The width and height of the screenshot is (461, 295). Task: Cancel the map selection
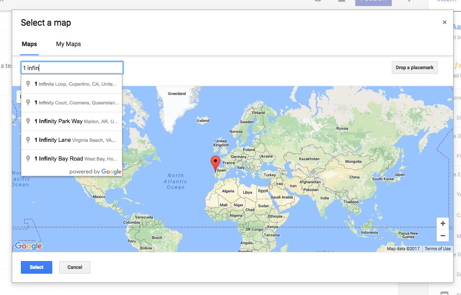tap(74, 267)
